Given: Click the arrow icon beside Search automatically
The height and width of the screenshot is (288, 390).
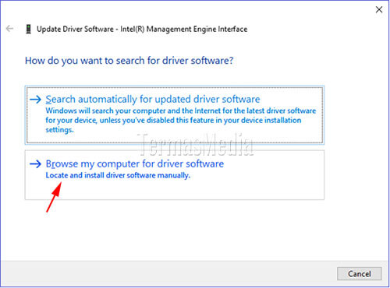Looking at the screenshot, I should click(35, 100).
